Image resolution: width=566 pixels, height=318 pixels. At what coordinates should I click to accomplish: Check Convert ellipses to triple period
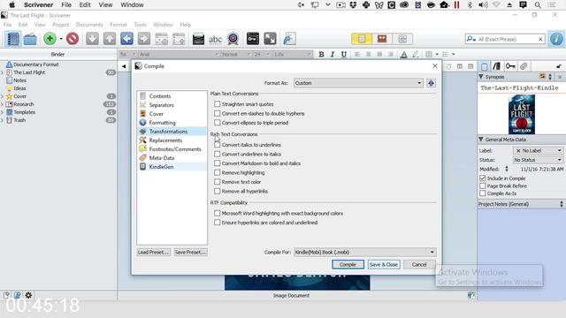[x=217, y=123]
